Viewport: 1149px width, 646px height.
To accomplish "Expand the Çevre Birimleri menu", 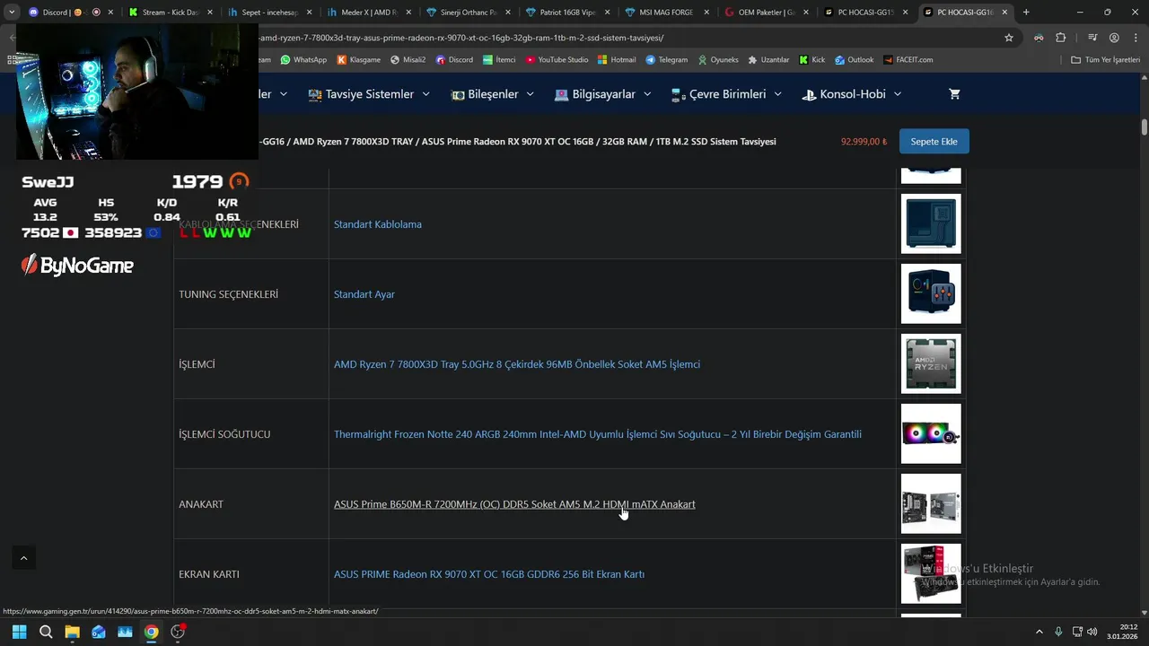I will pyautogui.click(x=726, y=94).
